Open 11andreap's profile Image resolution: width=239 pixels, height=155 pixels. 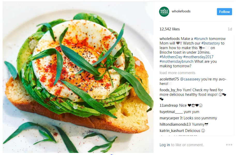click(x=168, y=105)
